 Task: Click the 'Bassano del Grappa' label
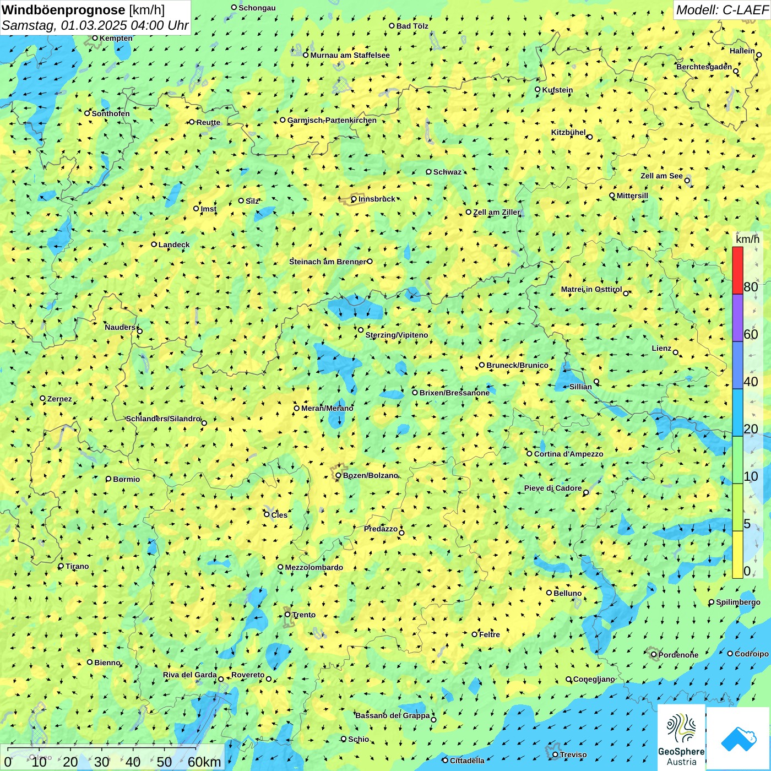tap(393, 715)
